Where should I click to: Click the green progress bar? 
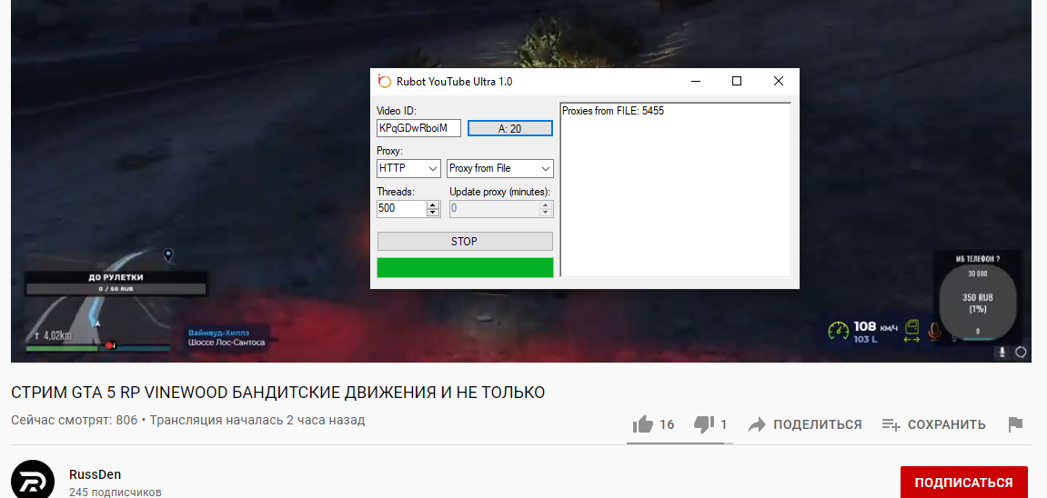[x=465, y=267]
